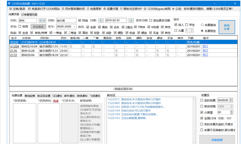
Task: Select 抢票设置 tab
Action: click(x=17, y=95)
